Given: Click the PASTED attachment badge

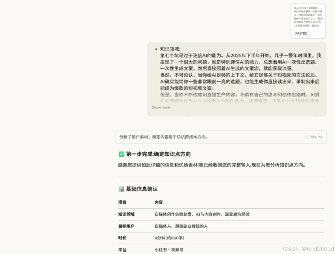Looking at the screenshot, I should [x=301, y=33].
